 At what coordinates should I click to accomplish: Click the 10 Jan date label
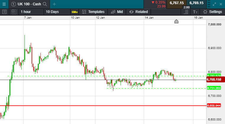click(x=75, y=18)
